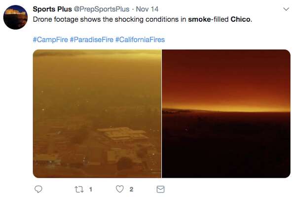Visit the @PrepSportsPlus handle
Screen dimensions: 296x197
point(101,9)
